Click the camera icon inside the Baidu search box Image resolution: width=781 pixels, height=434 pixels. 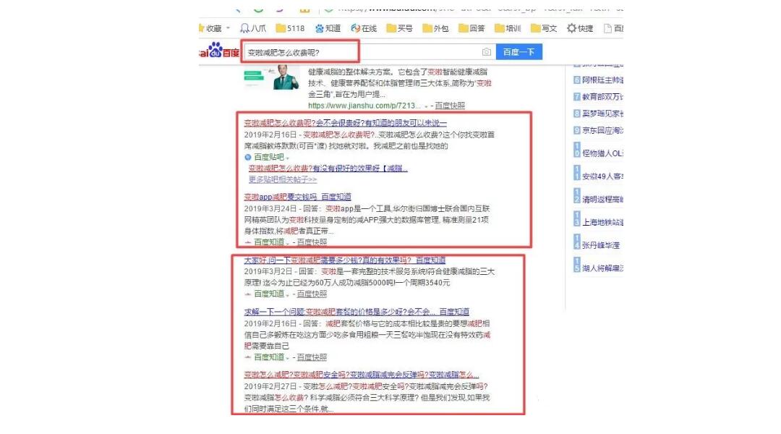point(485,51)
